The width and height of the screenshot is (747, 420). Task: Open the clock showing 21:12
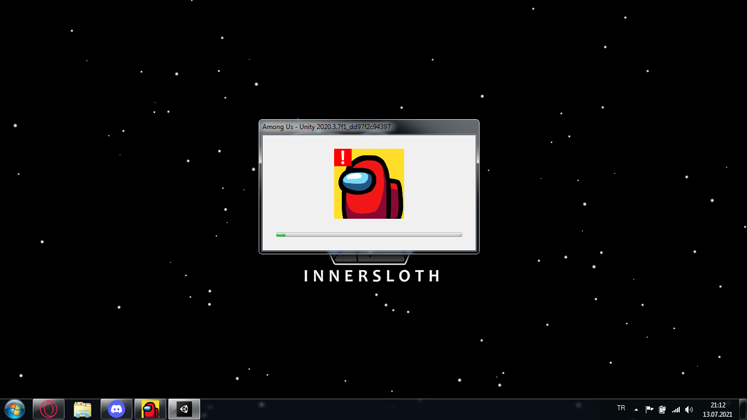pos(717,410)
